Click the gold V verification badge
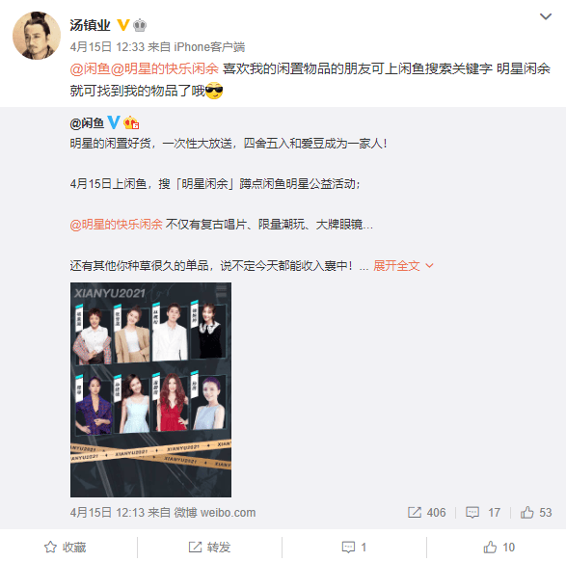 click(x=123, y=25)
